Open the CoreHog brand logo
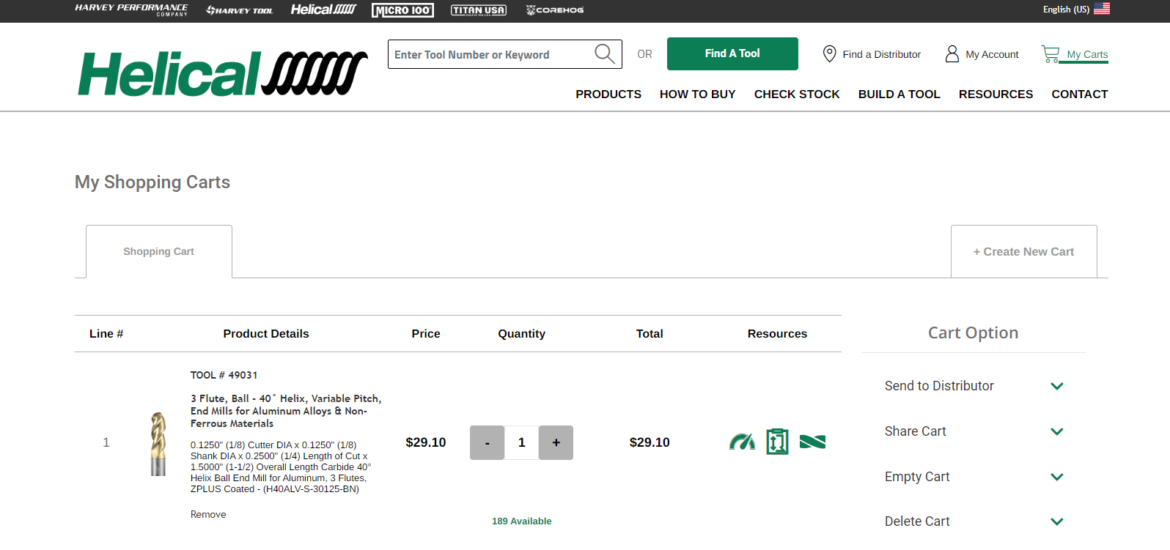Image resolution: width=1170 pixels, height=550 pixels. tap(555, 10)
